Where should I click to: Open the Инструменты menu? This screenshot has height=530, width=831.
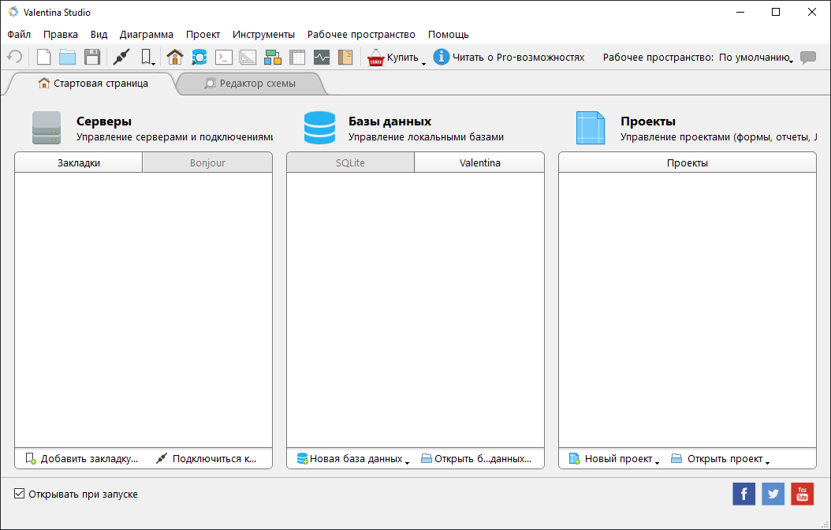[x=263, y=34]
